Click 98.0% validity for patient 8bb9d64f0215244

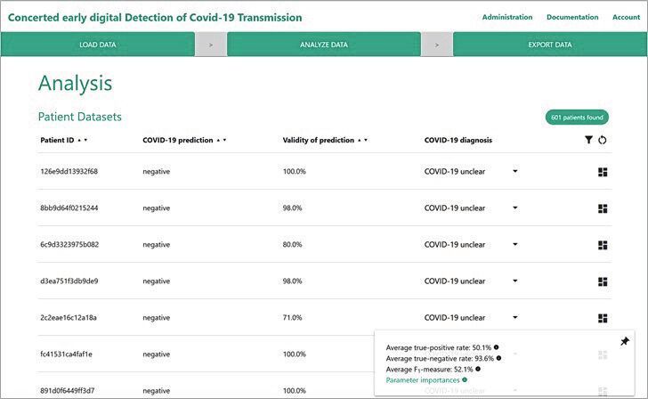pos(292,208)
